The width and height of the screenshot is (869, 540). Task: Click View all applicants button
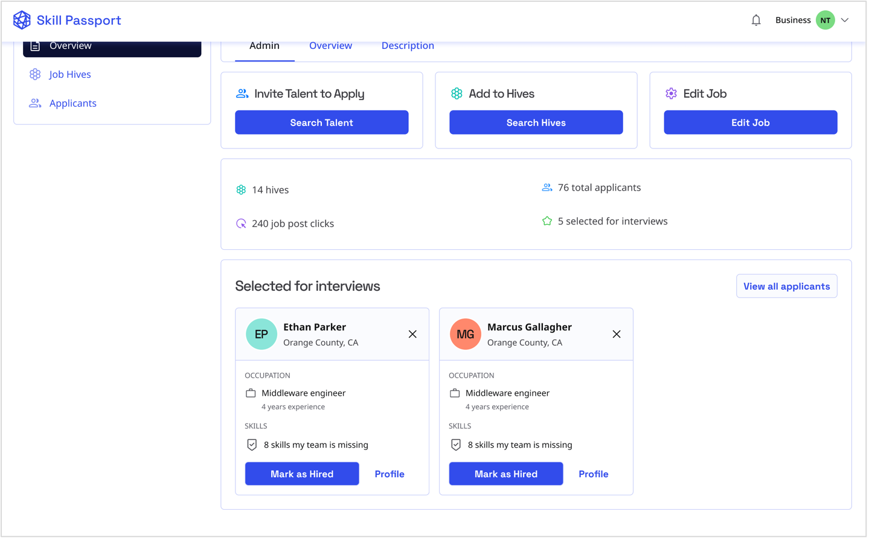tap(786, 286)
